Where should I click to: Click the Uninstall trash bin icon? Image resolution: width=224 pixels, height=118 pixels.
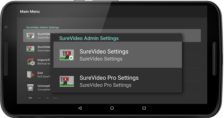click(30, 87)
